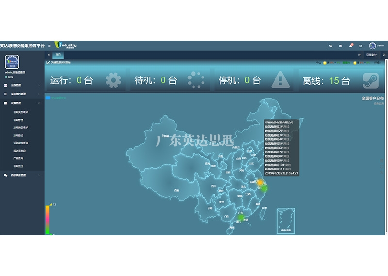
Task: Open 设备故障查询 submenu item
Action: pos(20,143)
